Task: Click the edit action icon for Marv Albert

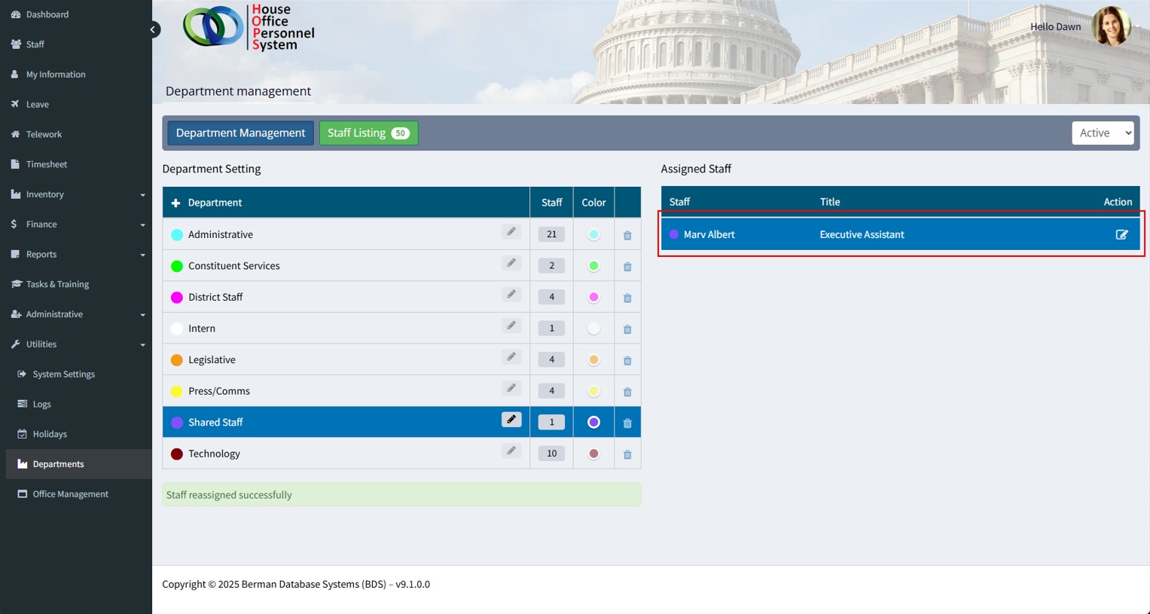Action: pos(1121,234)
